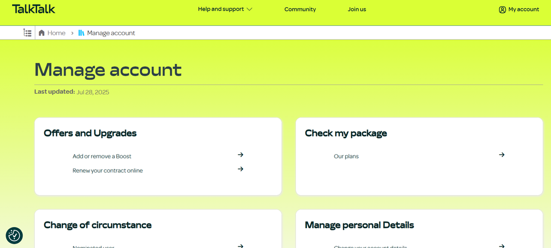Click arrow beside Renew your contract online
Image resolution: width=551 pixels, height=248 pixels.
(x=240, y=169)
